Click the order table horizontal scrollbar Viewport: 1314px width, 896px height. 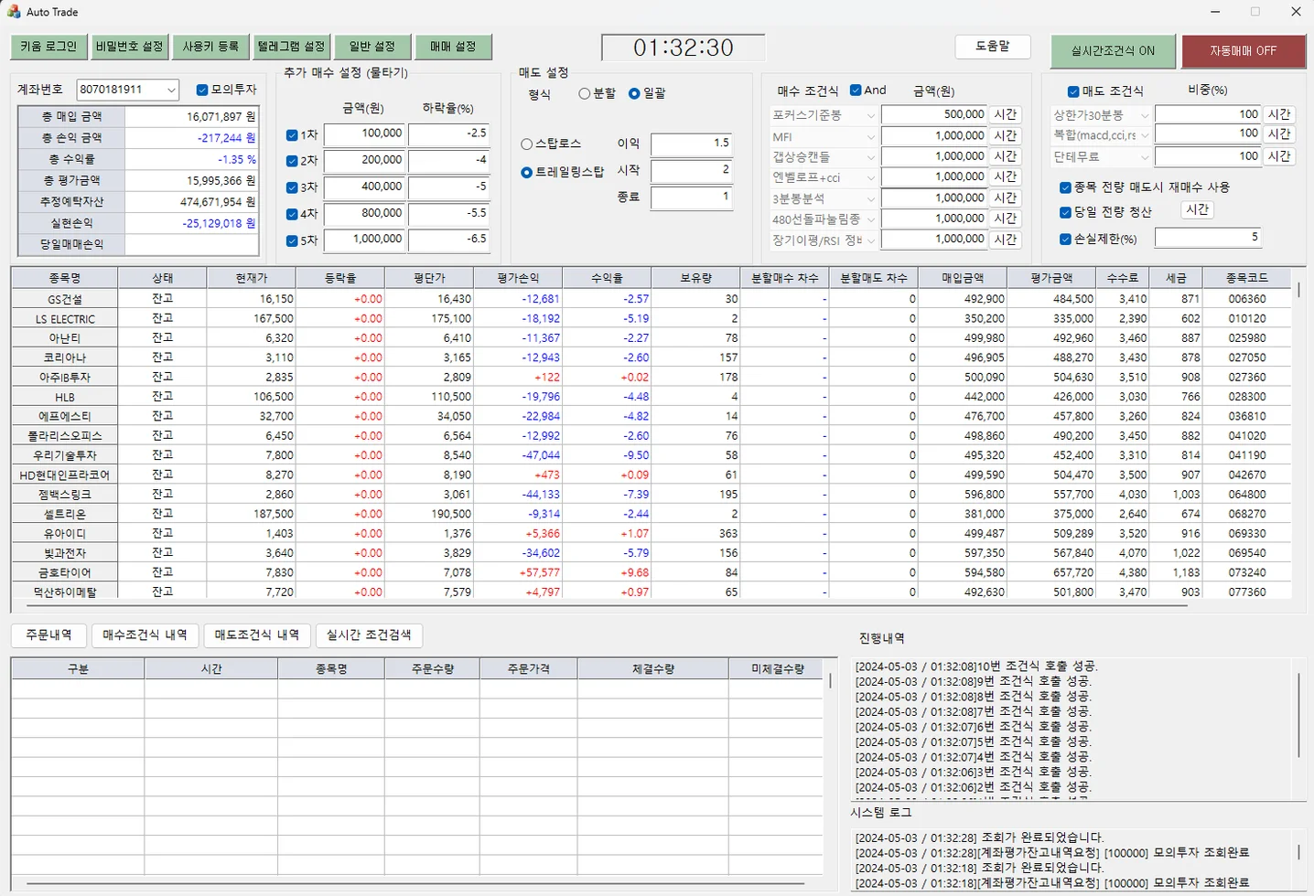(x=416, y=883)
